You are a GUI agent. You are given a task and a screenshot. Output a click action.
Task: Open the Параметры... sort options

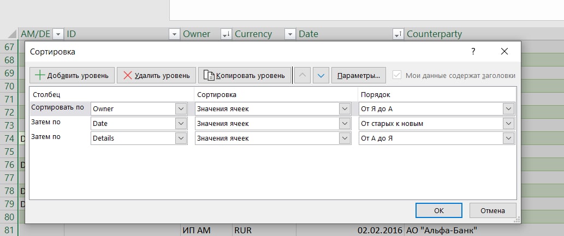(x=359, y=75)
